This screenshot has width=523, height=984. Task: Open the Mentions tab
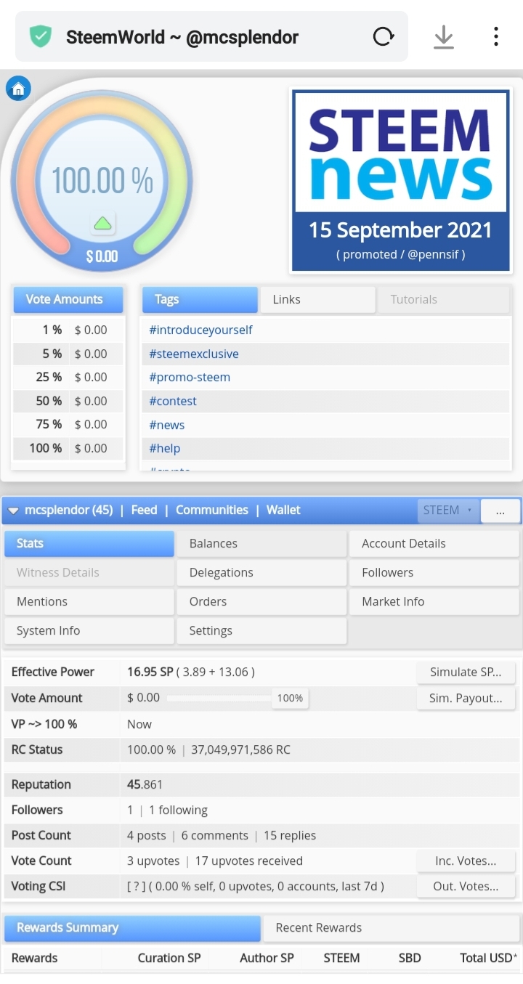coord(89,601)
